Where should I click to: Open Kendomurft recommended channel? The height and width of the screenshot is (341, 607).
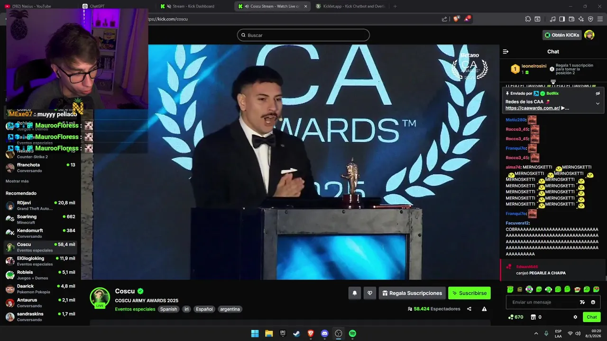click(40, 233)
